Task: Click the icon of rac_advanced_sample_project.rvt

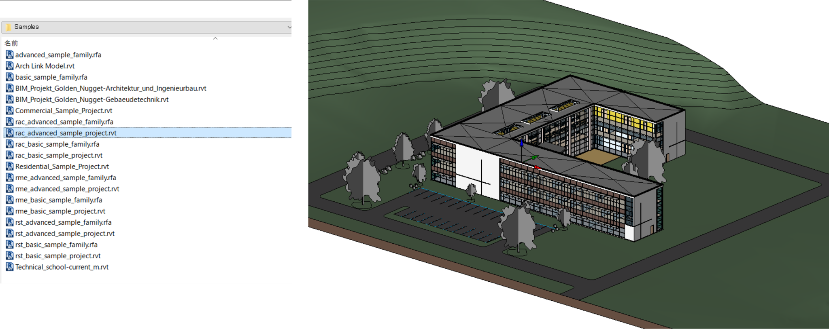Action: [10, 133]
